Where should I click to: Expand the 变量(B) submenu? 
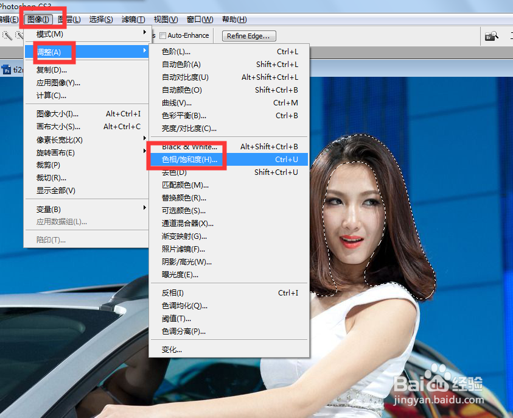click(86, 209)
